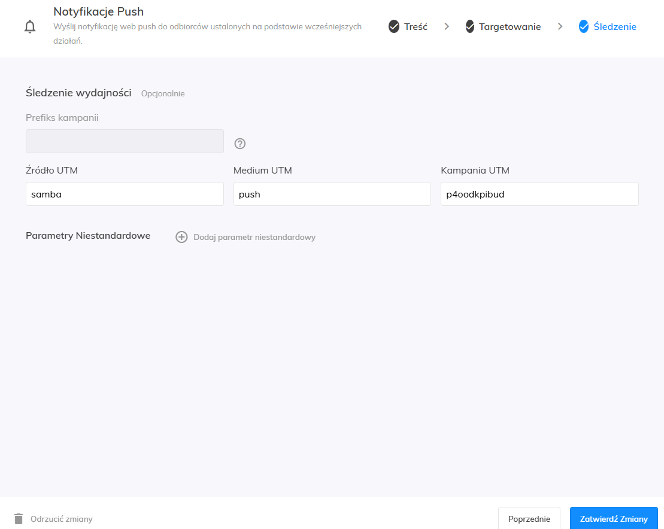Click the plus icon to add custom parameter
664x529 pixels.
181,237
